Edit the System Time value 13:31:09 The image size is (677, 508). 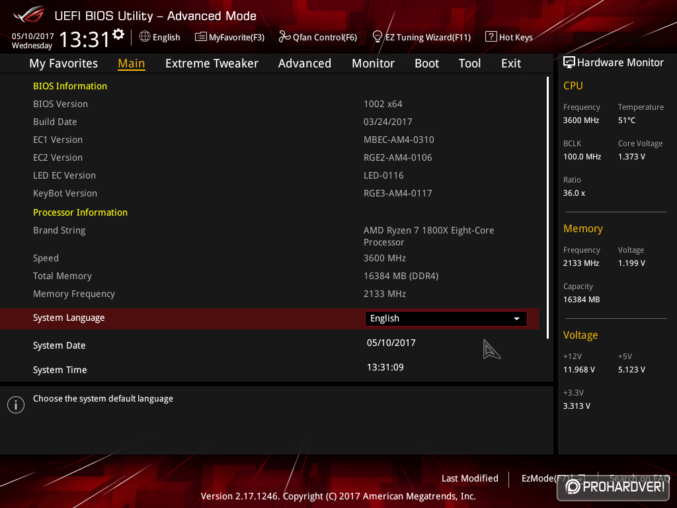coord(385,367)
